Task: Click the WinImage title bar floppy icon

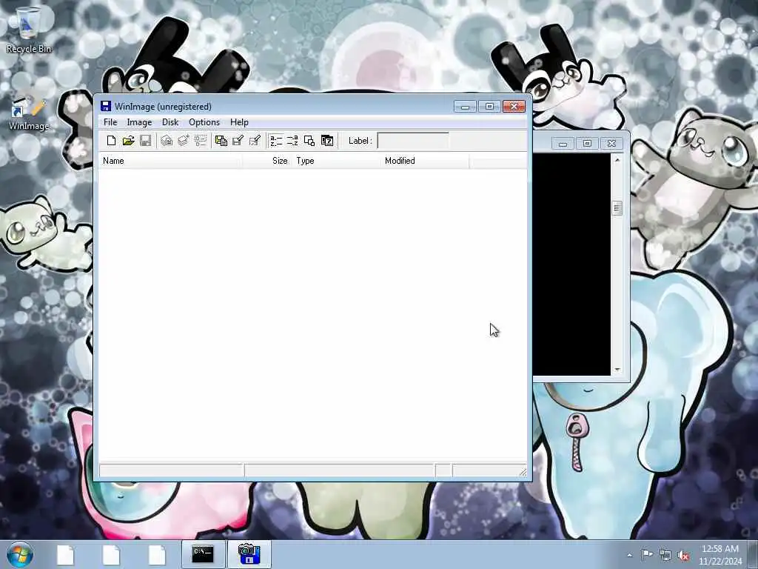Action: tap(105, 107)
